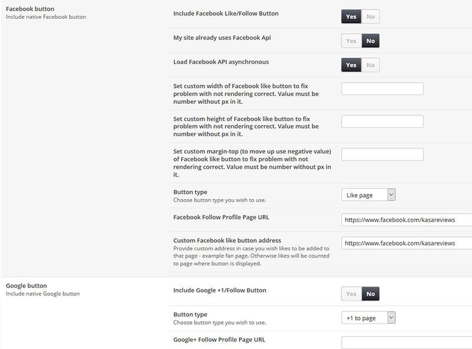Choose Yes for My site already uses Facebook Api
This screenshot has height=349, width=472.
(351, 41)
